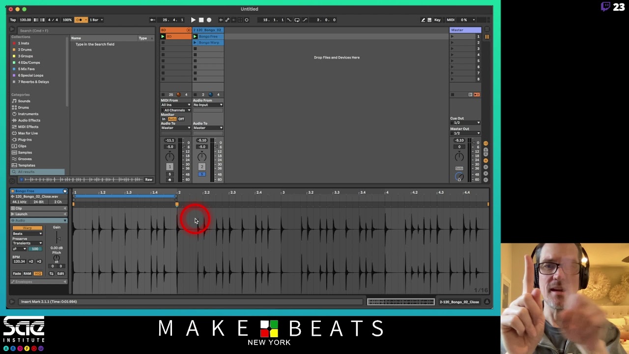Open track 2 Audio To Master dropdown
This screenshot has width=629, height=354.
coord(208,128)
